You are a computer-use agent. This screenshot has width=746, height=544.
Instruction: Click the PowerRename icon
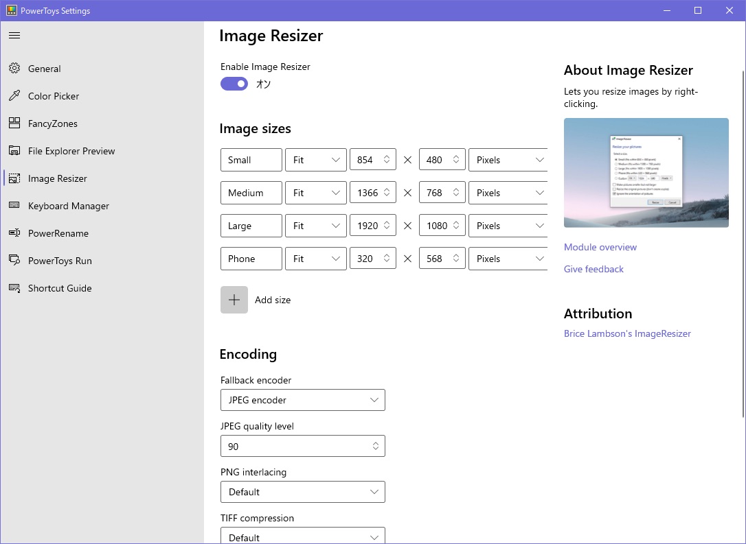click(x=14, y=233)
